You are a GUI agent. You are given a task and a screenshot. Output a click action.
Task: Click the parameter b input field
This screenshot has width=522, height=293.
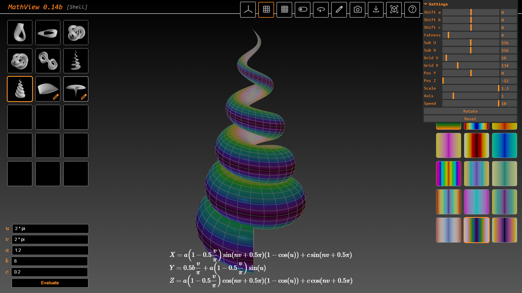point(49,261)
